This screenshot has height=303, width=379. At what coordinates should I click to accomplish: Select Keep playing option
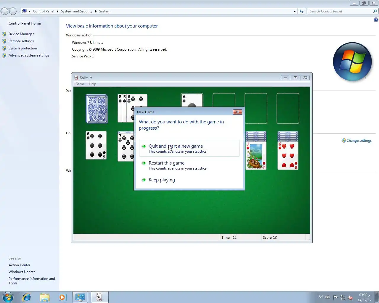pos(189,180)
